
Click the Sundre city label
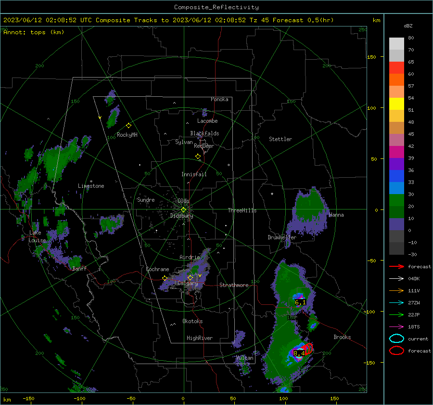pos(146,200)
